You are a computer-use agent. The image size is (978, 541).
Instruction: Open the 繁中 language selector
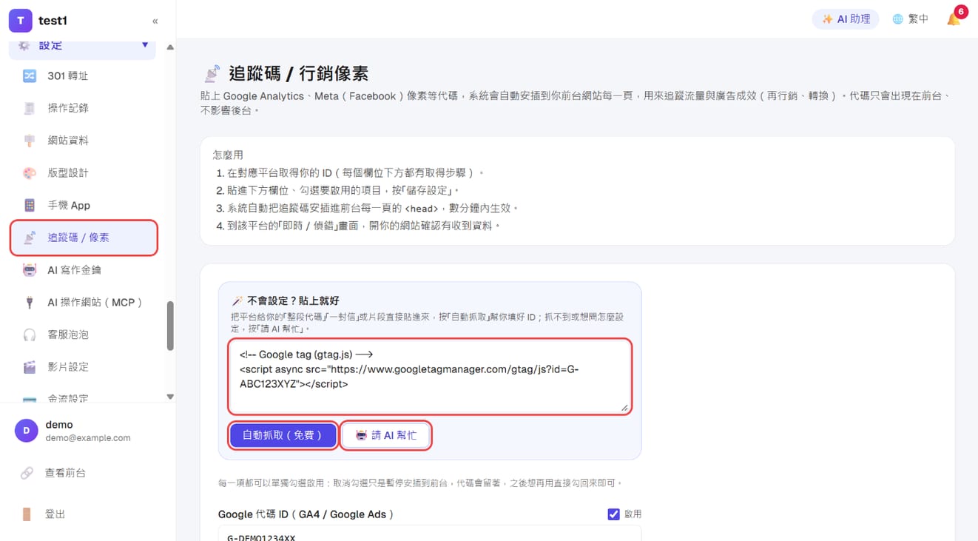pos(910,19)
